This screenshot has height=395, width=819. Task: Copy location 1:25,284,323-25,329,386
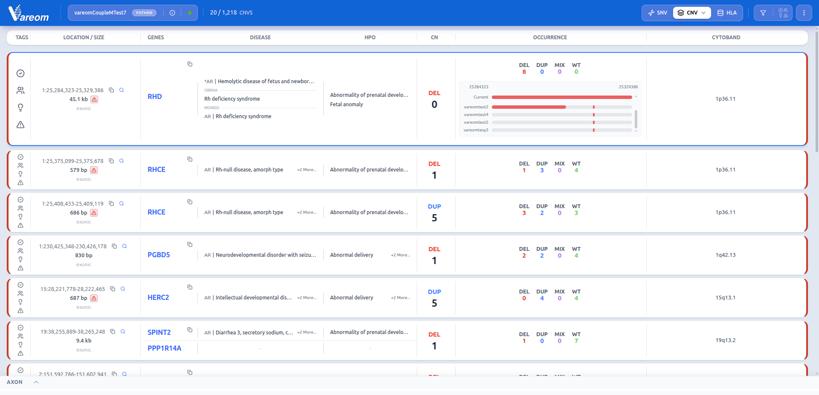pos(111,90)
